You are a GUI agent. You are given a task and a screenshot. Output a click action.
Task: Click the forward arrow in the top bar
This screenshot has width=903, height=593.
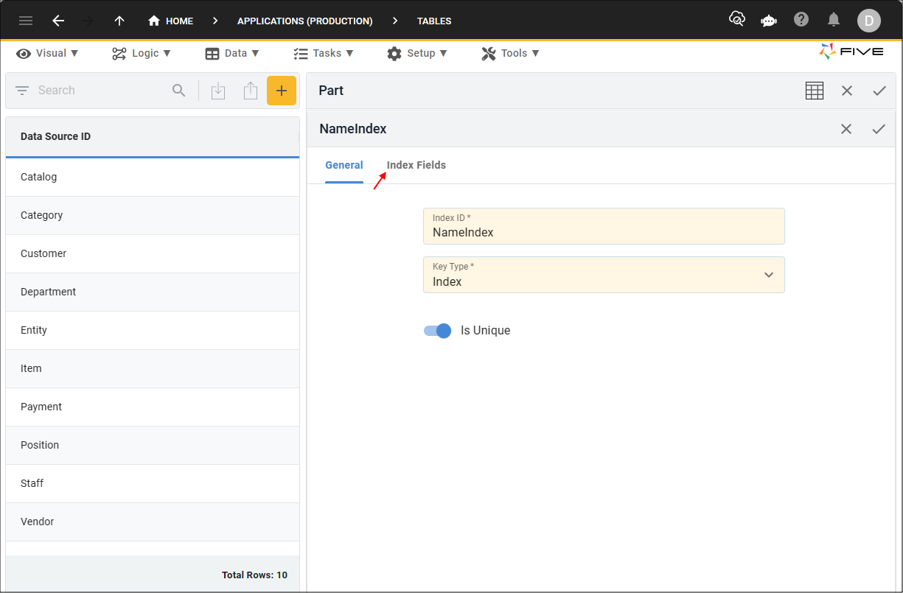[88, 21]
